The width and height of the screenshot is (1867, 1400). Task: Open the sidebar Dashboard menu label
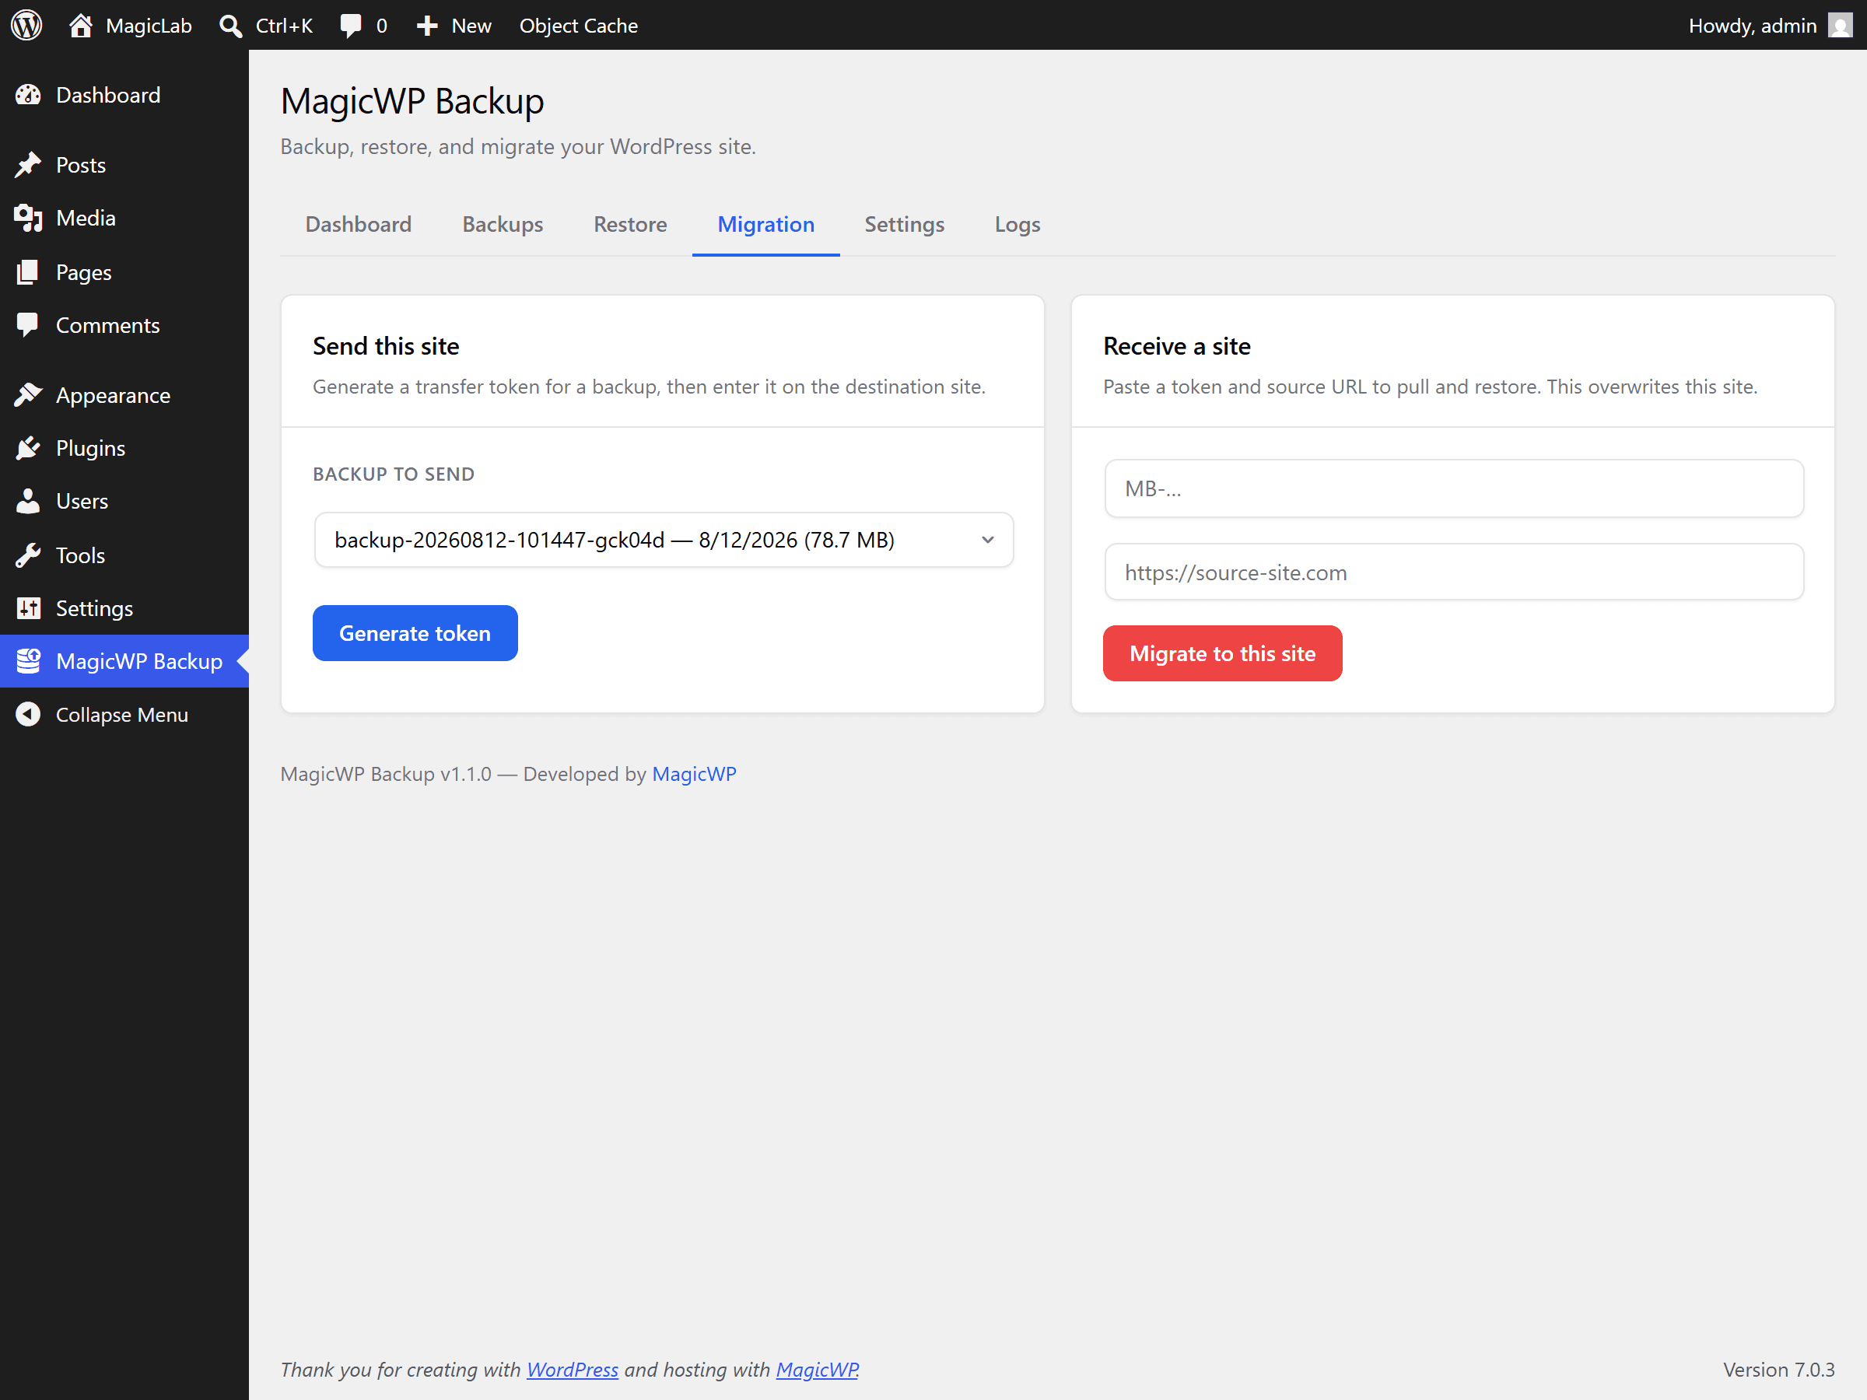pyautogui.click(x=108, y=95)
